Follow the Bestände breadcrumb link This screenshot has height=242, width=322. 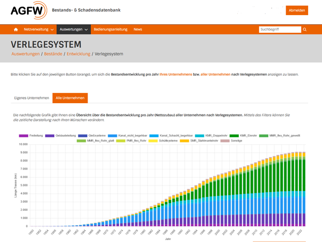[53, 54]
